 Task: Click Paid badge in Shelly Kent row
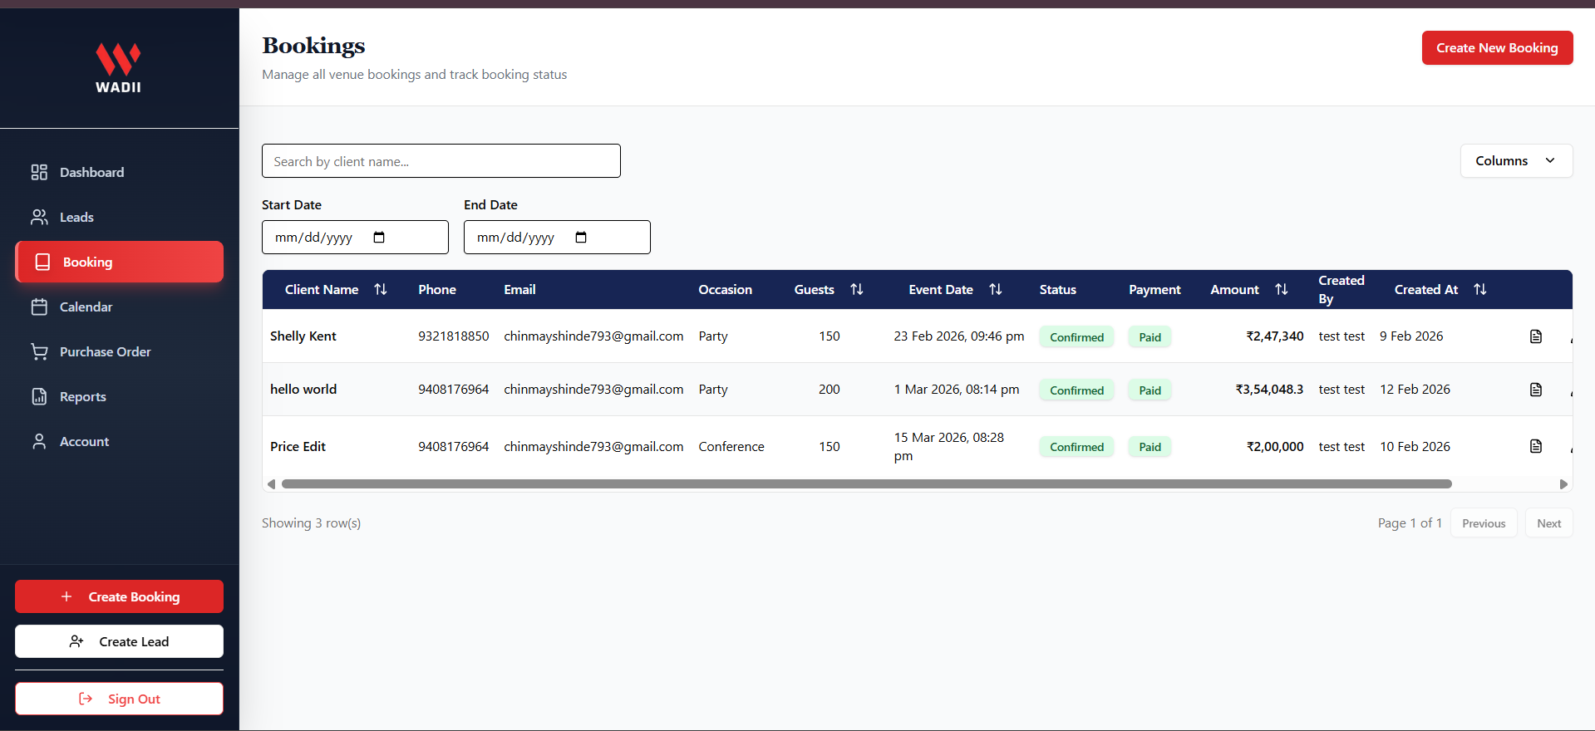1149,336
